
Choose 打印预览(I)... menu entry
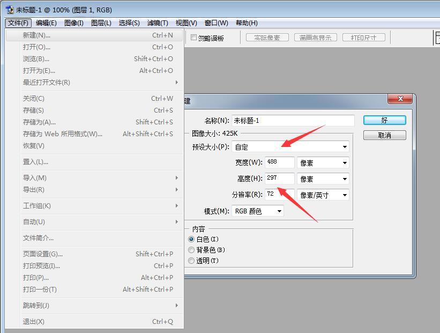coord(95,266)
